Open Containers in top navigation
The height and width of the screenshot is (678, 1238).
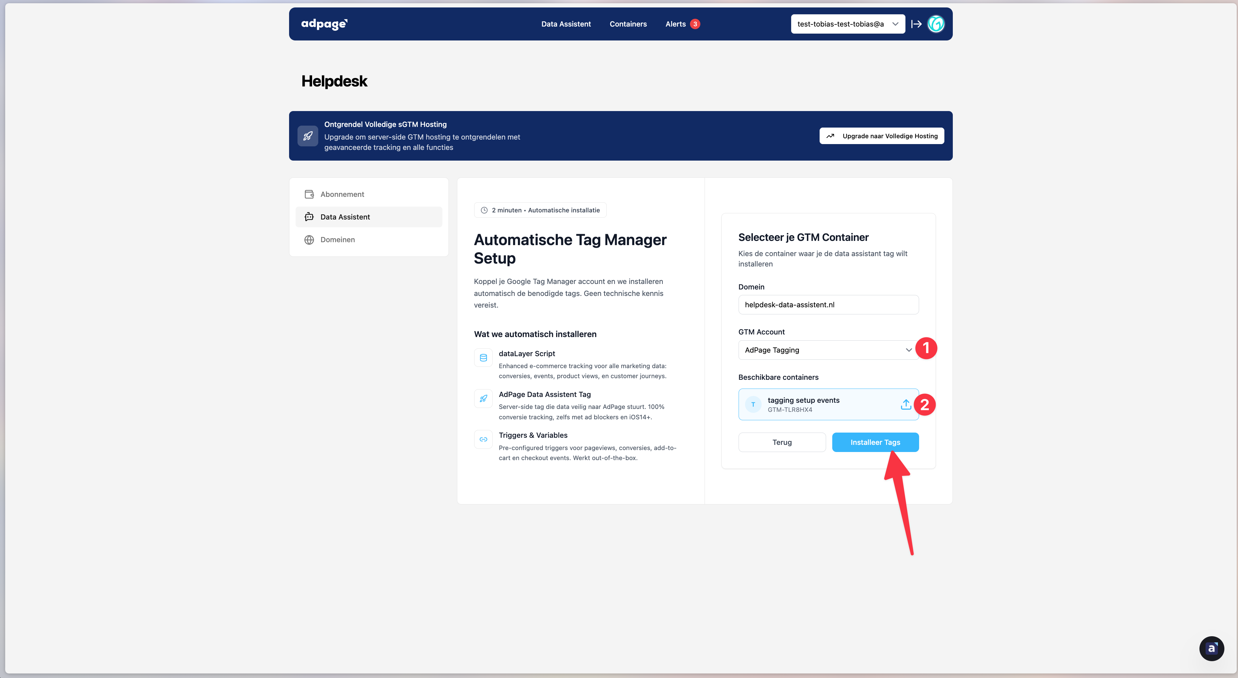pyautogui.click(x=628, y=24)
